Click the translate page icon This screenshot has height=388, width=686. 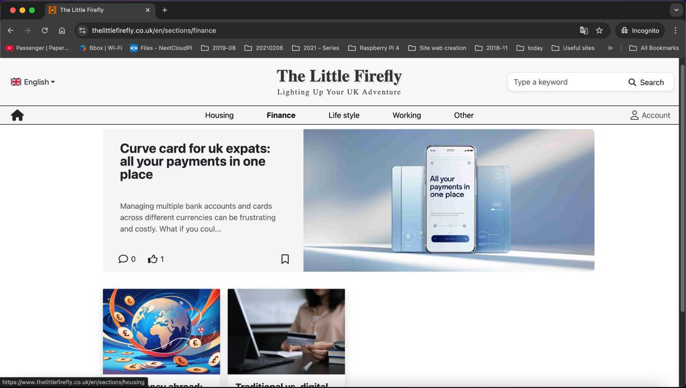click(x=584, y=31)
